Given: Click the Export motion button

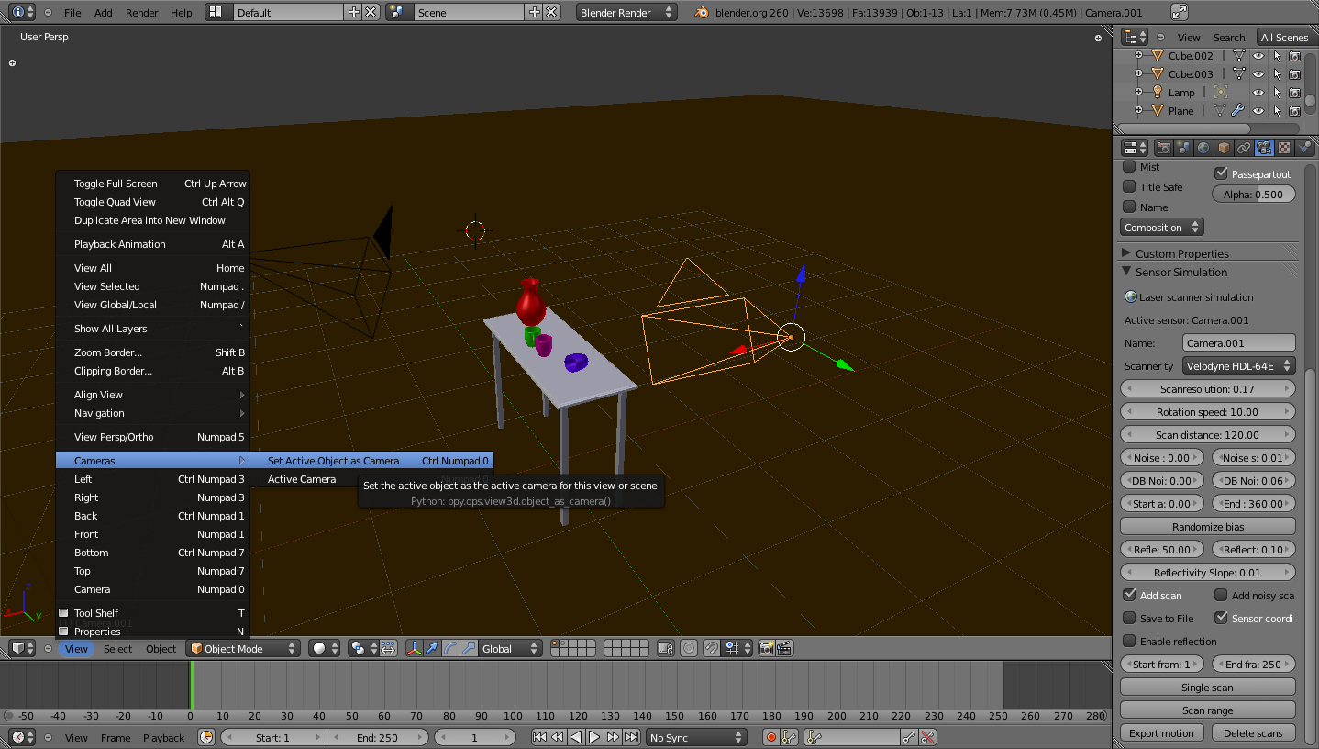Looking at the screenshot, I should [x=1161, y=732].
